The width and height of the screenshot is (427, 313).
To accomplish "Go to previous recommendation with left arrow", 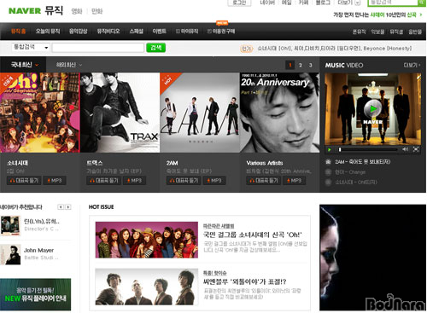I will point(61,207).
